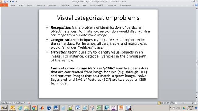This screenshot has height=111, width=198.
Task: Open the Teamcenter ribbon tab
Action: 112,5
